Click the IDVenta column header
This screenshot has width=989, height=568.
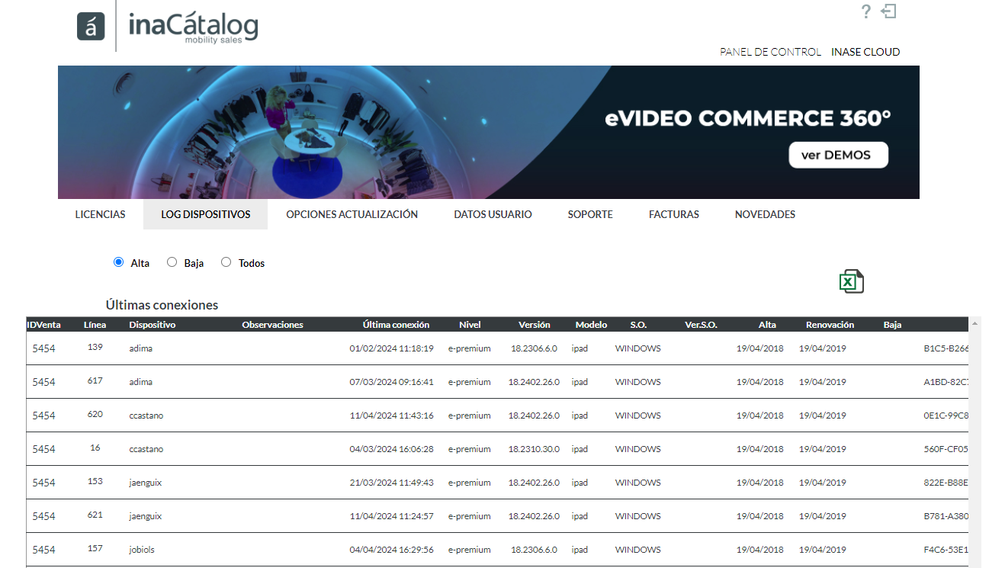click(44, 325)
